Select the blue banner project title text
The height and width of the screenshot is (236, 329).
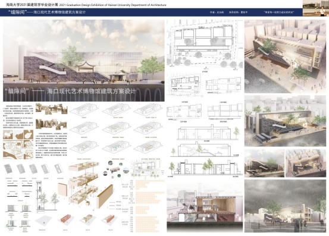pyautogui.click(x=46, y=12)
